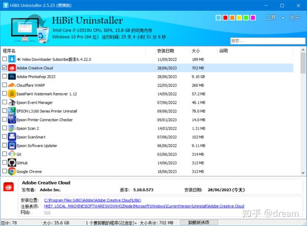The width and height of the screenshot is (307, 226).
Task: Click the list scrollbar down arrow
Action: tap(303, 173)
